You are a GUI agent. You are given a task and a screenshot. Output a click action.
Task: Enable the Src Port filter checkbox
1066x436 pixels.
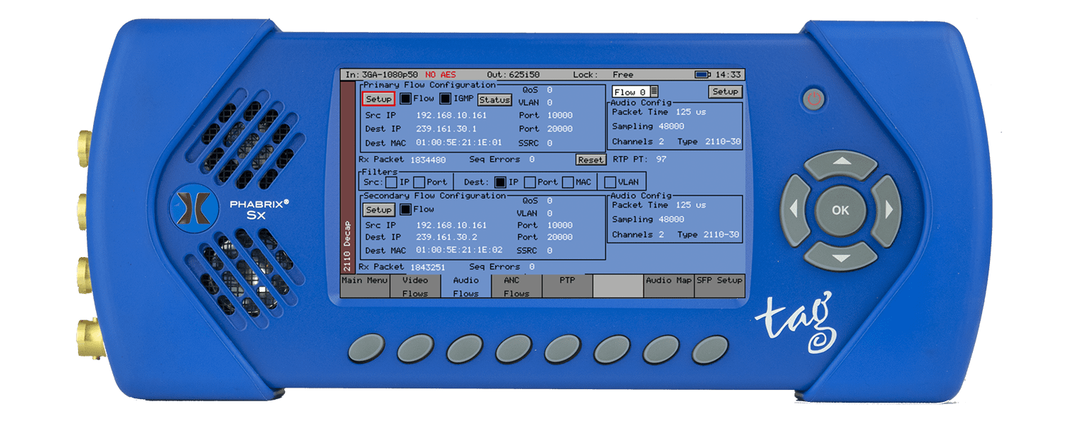pos(419,182)
